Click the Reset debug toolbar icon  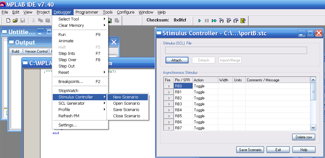(x=243, y=20)
